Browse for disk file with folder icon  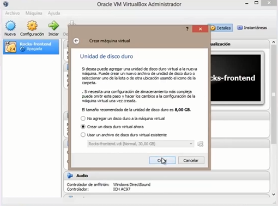[200, 144]
